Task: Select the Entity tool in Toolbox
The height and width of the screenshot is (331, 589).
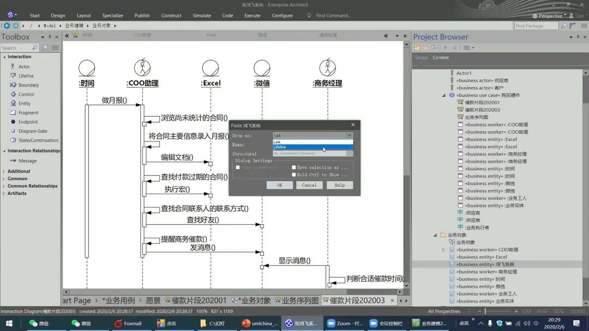Action: click(20, 103)
